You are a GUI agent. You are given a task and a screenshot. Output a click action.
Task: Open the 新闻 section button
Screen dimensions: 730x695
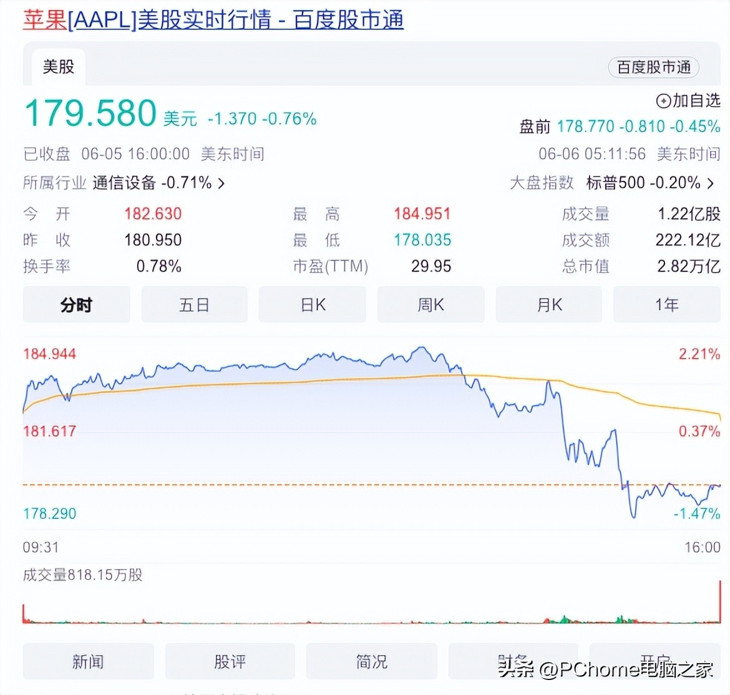pyautogui.click(x=88, y=661)
